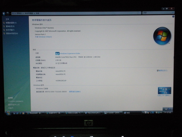Click the language bar above the tray

(168, 109)
